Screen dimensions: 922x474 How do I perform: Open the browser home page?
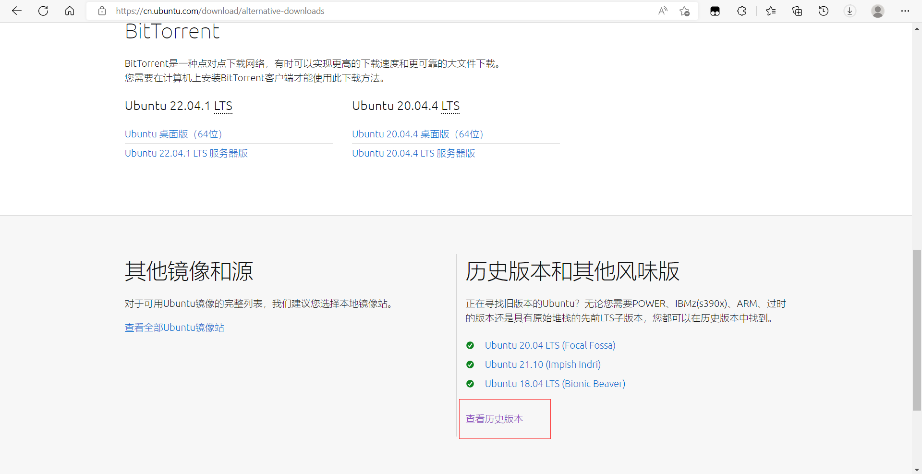click(x=70, y=11)
